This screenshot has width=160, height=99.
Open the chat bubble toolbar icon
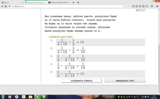(152, 6)
